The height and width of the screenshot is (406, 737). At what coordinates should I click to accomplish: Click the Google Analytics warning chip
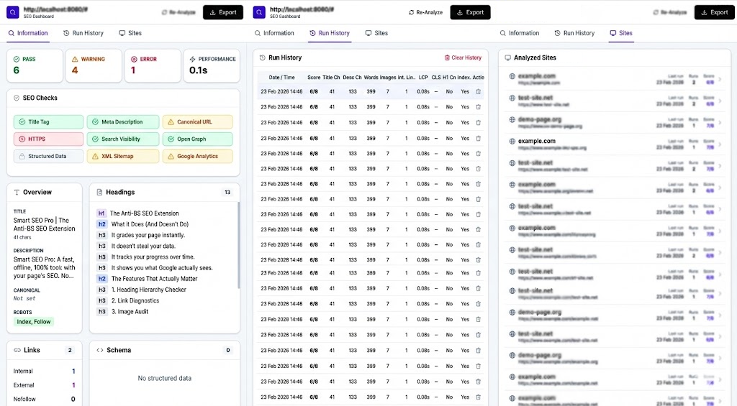point(197,157)
